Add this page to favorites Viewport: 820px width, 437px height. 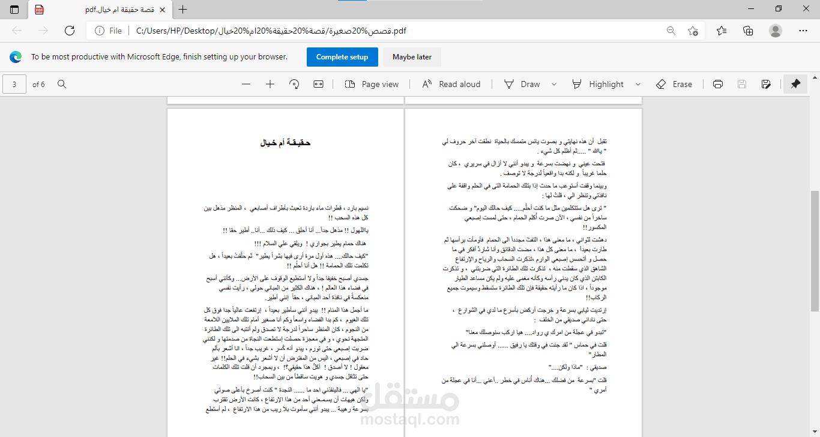(x=693, y=31)
